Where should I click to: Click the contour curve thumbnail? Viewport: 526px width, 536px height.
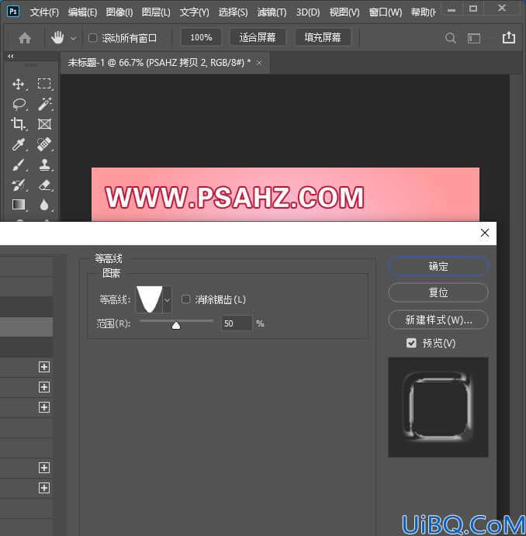pyautogui.click(x=150, y=299)
